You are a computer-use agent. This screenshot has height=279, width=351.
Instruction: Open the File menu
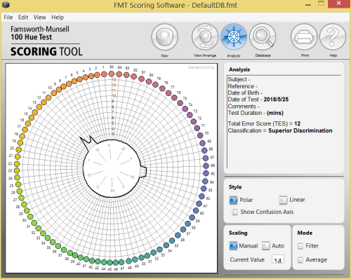pos(8,18)
